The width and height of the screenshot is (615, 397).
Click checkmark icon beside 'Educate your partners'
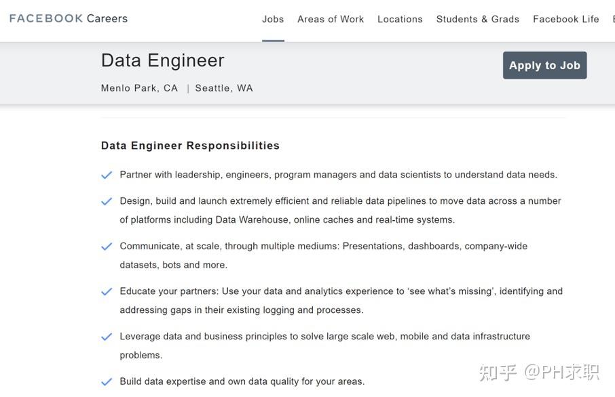[107, 292]
